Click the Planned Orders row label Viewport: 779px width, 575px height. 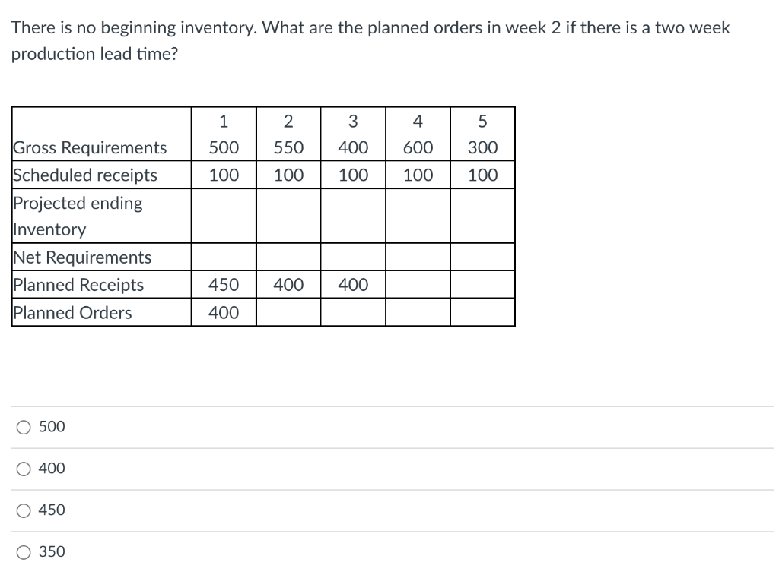[x=72, y=312]
